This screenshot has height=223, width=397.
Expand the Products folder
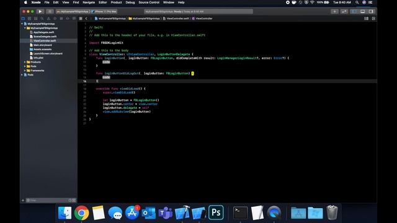[x=25, y=62]
